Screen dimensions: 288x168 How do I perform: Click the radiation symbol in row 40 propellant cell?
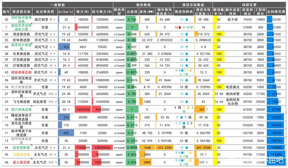186,47
